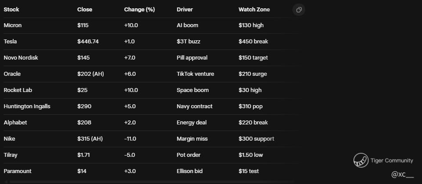Click Paramount's Ellison bid driver
Screen dimensions: 422x184
click(x=191, y=171)
